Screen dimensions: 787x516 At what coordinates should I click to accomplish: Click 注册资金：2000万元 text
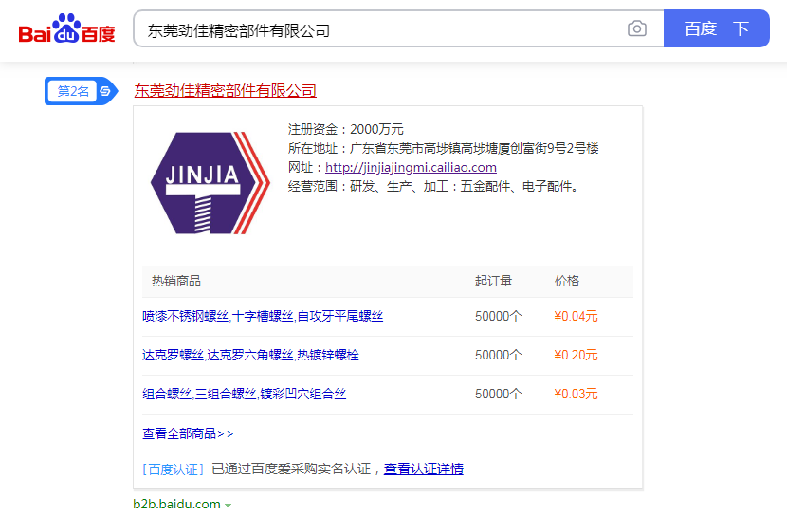tap(346, 129)
